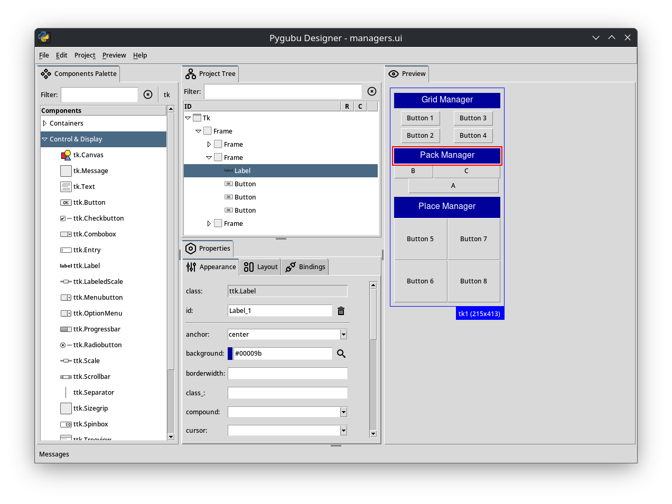Select the ttk.Radiobutton palette icon
672x504 pixels.
pyautogui.click(x=66, y=345)
